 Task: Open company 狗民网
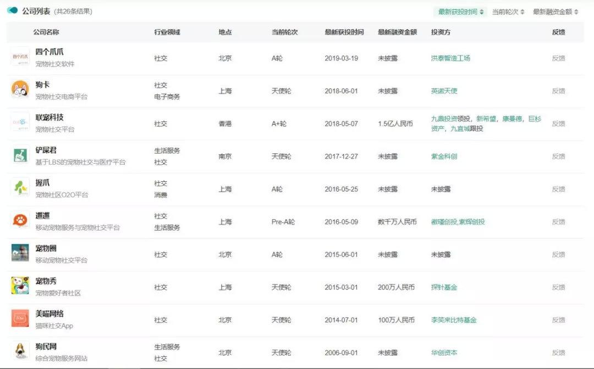(46, 346)
